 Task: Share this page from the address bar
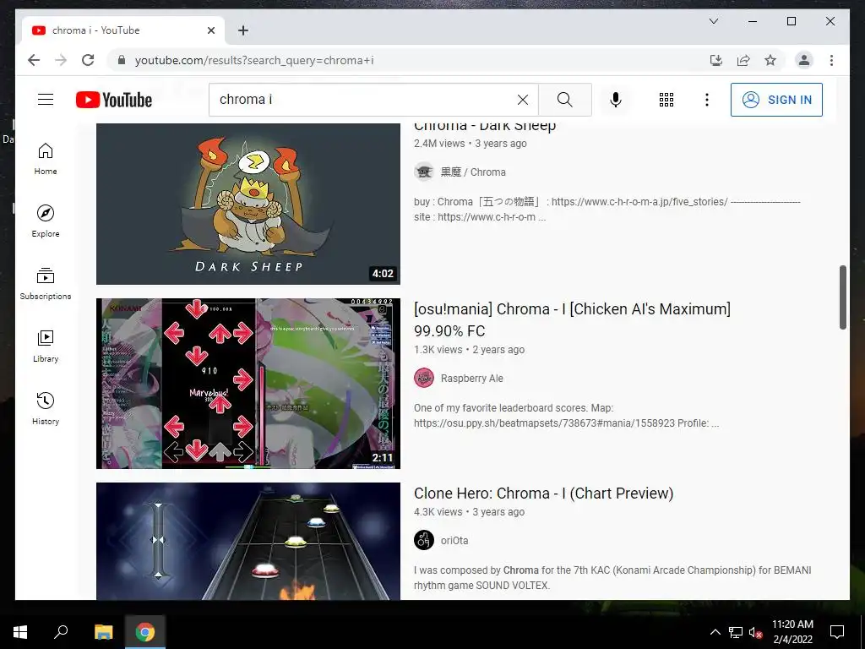[x=743, y=60]
